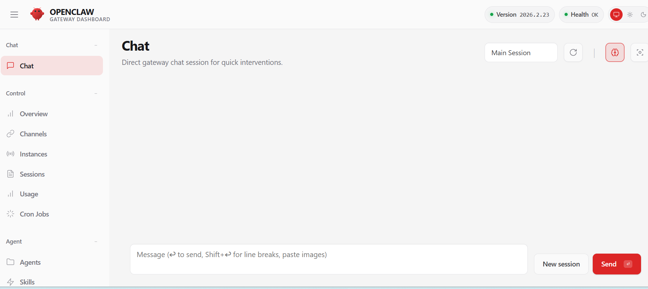Open Instances broadcast icon
The image size is (648, 289).
pos(10,154)
